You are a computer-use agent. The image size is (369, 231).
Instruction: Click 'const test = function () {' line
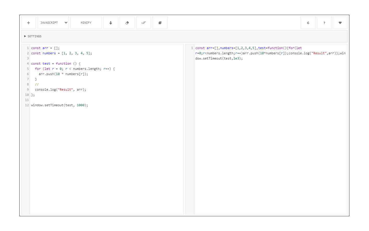(56, 64)
